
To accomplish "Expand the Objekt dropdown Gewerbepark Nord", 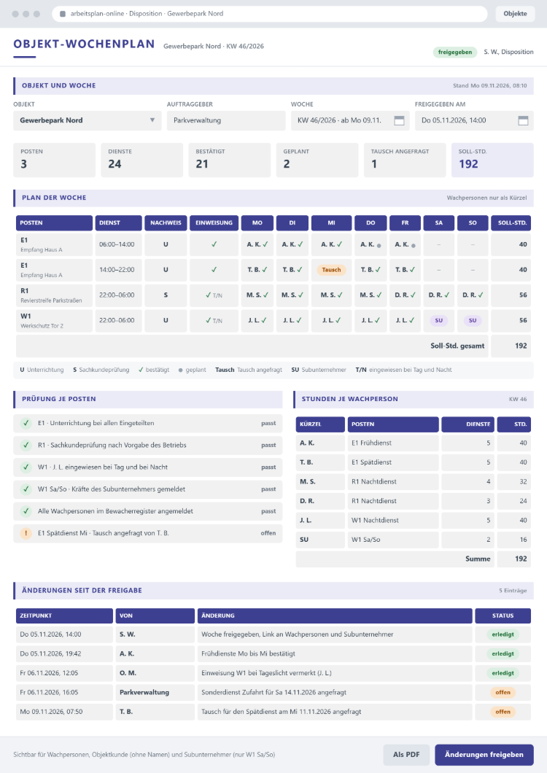I will tap(88, 120).
